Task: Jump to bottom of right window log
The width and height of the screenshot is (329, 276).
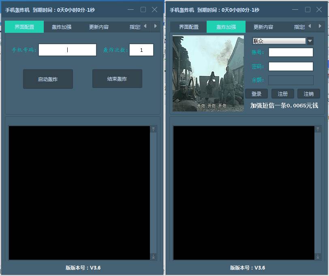Action: pyautogui.click(x=318, y=257)
